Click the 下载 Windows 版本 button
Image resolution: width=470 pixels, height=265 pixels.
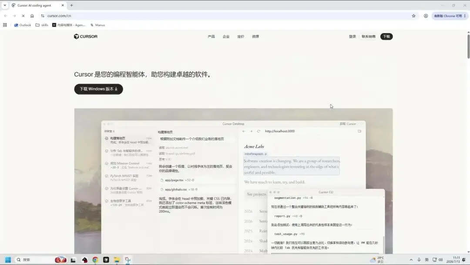click(99, 89)
